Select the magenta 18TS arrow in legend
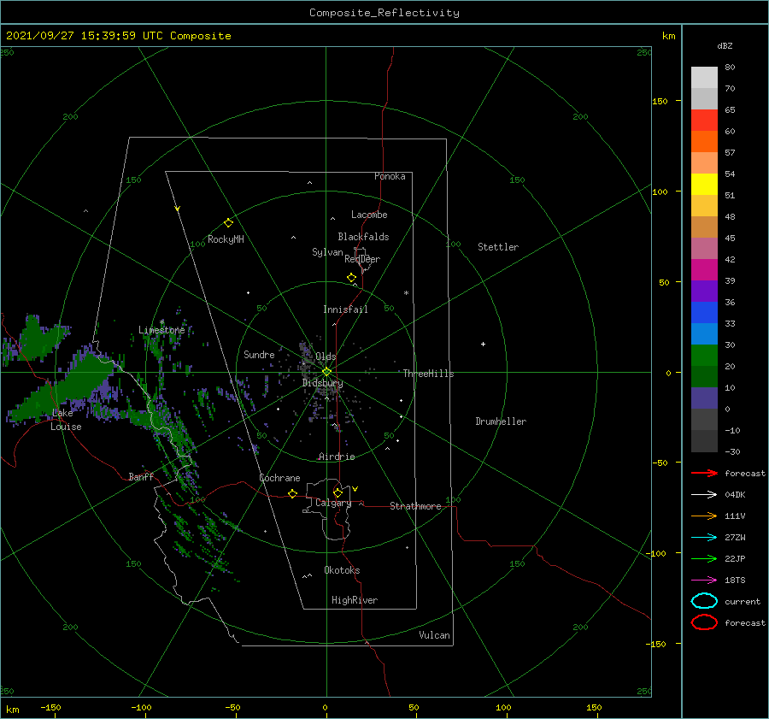 (x=704, y=581)
